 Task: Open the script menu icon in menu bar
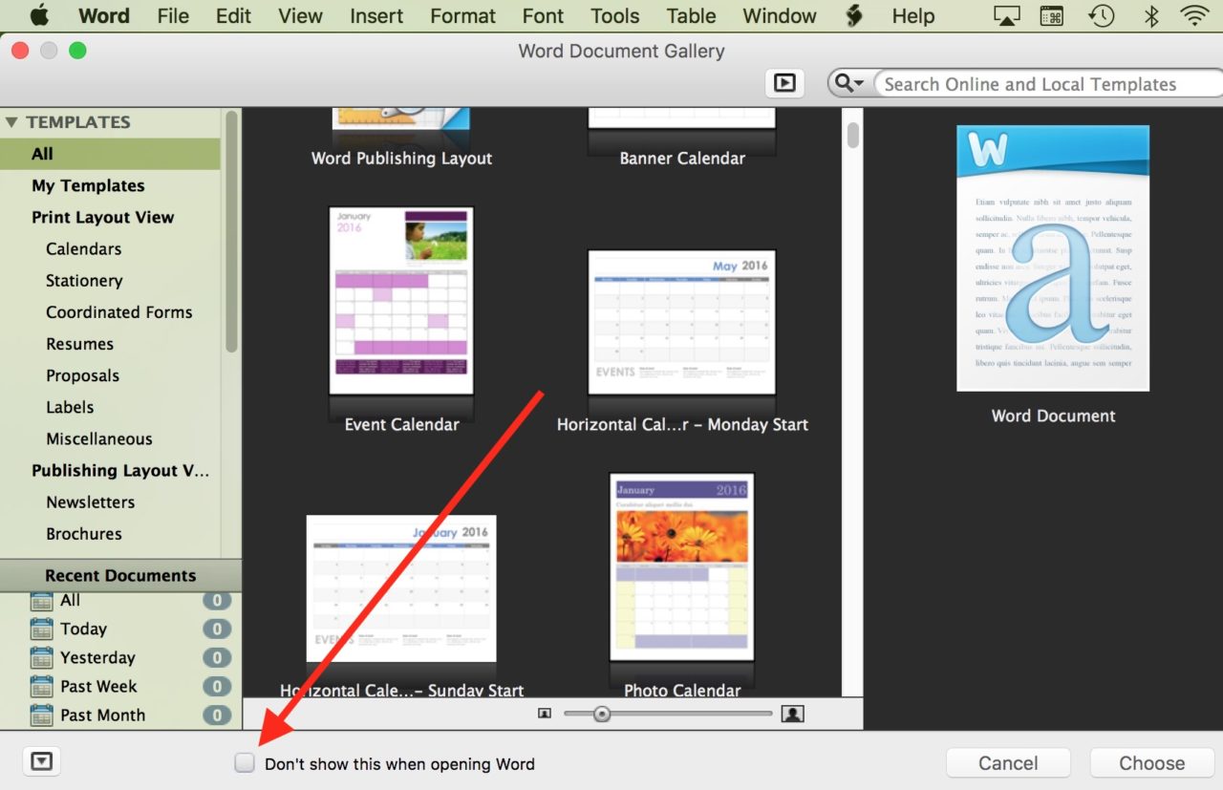pos(854,15)
